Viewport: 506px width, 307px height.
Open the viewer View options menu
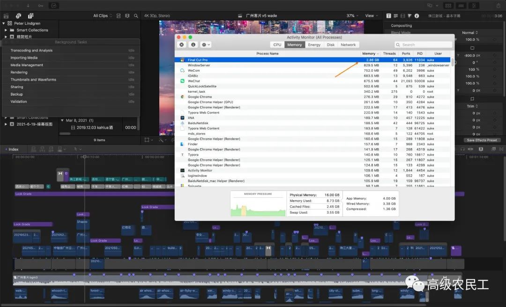(x=371, y=15)
